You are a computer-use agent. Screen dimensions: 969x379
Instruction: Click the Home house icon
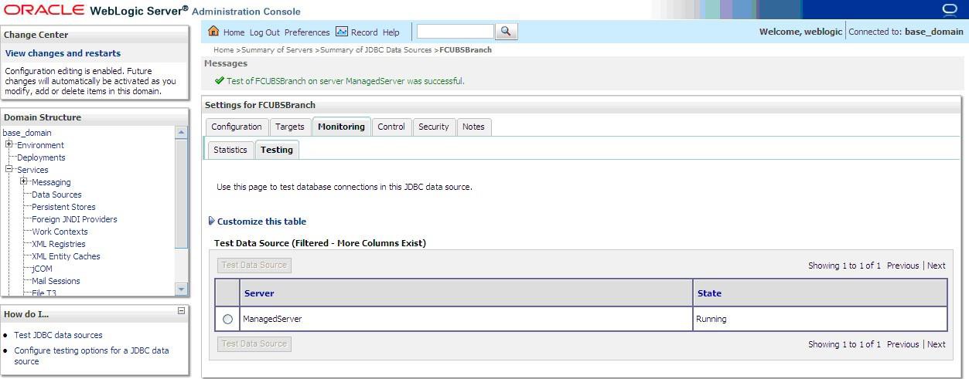pyautogui.click(x=213, y=32)
